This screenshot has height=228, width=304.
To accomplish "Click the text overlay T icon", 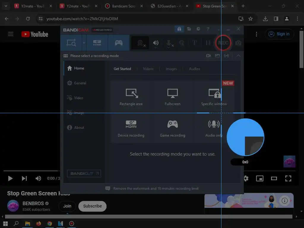I will click(x=194, y=43).
